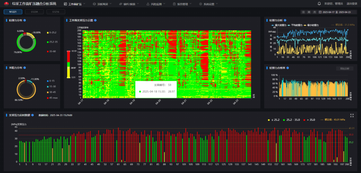361x173 pixels.
Task: Toggle the ≤ 25.2 bar legend
Action: pos(273,120)
